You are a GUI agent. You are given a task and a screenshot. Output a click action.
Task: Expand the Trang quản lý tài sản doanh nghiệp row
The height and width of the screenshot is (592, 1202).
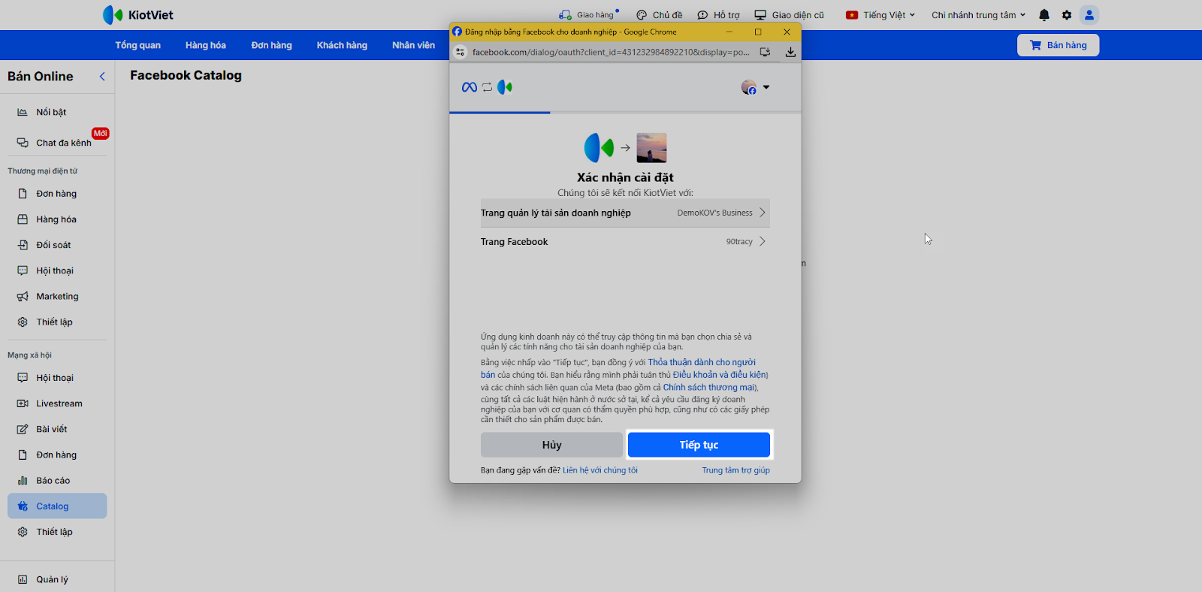click(x=625, y=213)
